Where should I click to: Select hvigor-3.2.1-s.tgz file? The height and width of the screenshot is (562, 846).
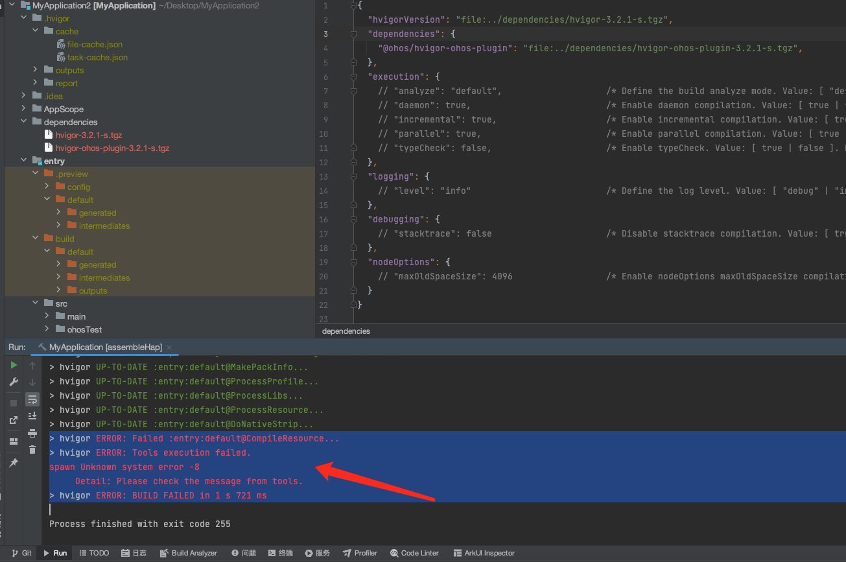(89, 135)
